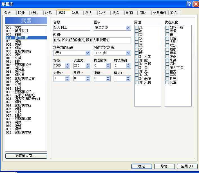
Task: Toggle the 雷 attribute checkbox
Action: tap(137, 35)
